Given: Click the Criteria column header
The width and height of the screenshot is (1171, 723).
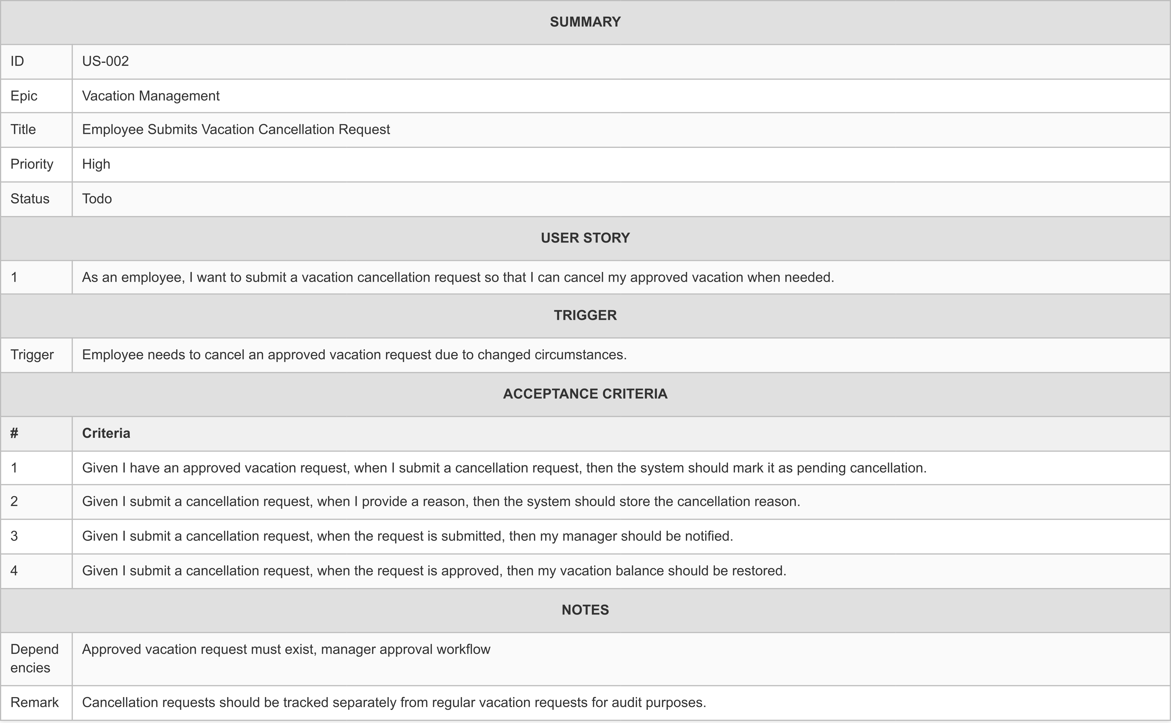Looking at the screenshot, I should [x=106, y=433].
